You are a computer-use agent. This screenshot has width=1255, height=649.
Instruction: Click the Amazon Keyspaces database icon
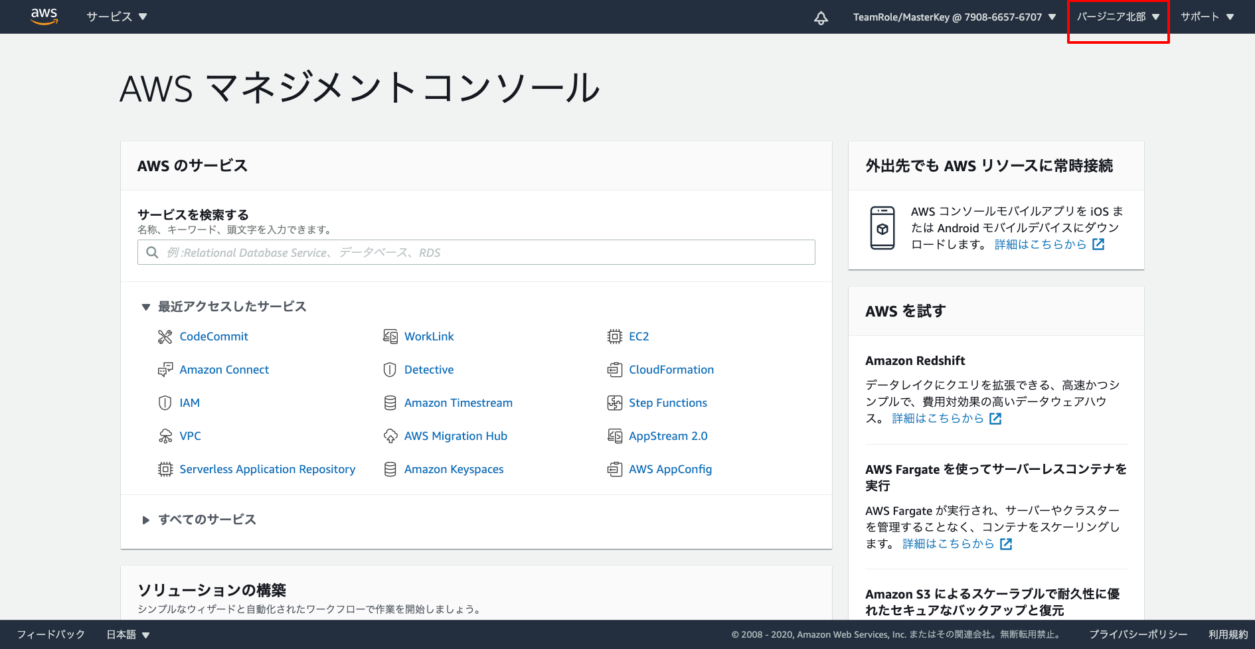pyautogui.click(x=390, y=470)
